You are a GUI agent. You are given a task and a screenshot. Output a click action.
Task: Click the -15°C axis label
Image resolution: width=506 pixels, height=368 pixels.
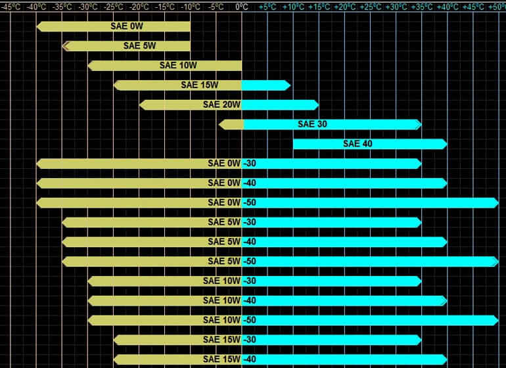[165, 7]
